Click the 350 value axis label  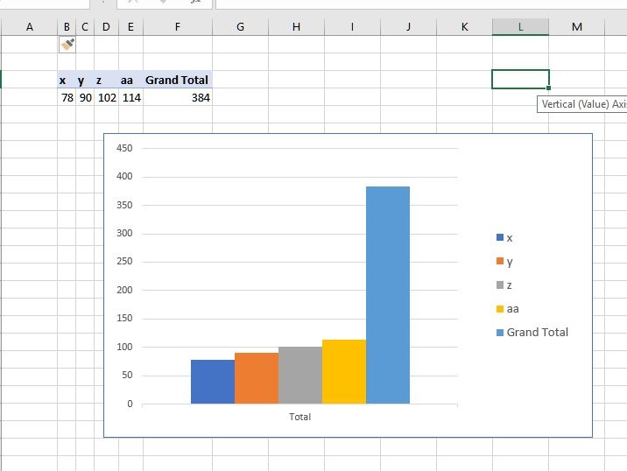[x=124, y=205]
